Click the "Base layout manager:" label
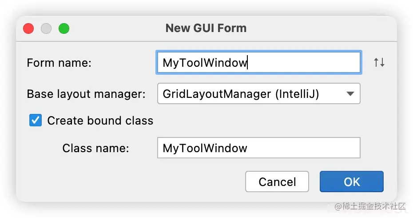The image size is (413, 218). click(86, 94)
